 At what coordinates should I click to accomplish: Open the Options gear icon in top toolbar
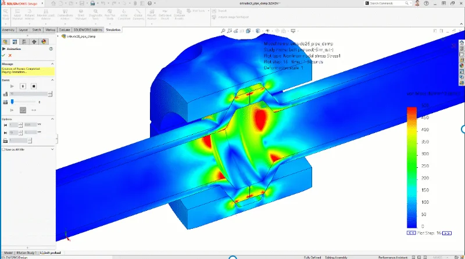click(150, 3)
